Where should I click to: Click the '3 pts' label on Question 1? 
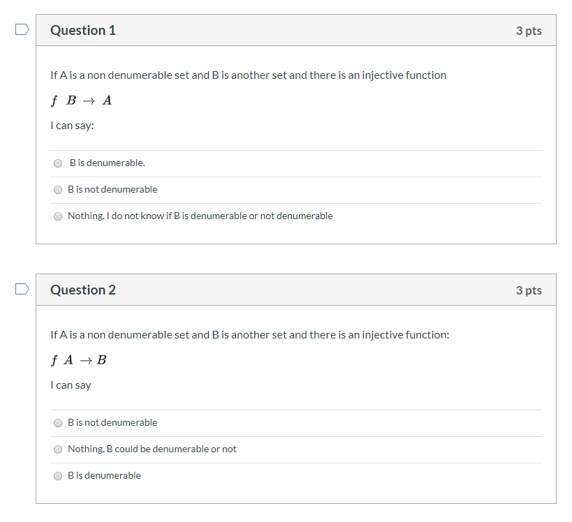pos(529,30)
